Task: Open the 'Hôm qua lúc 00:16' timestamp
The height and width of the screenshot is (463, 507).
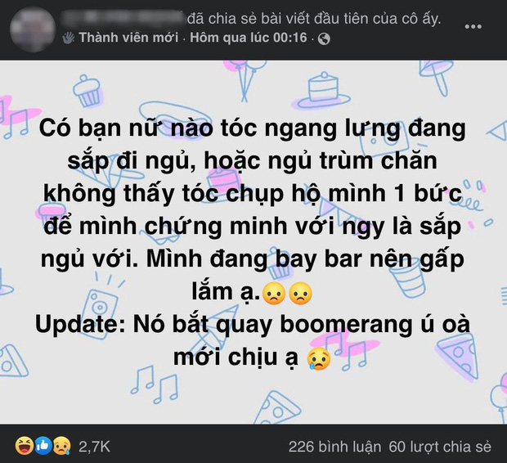Action: point(249,38)
